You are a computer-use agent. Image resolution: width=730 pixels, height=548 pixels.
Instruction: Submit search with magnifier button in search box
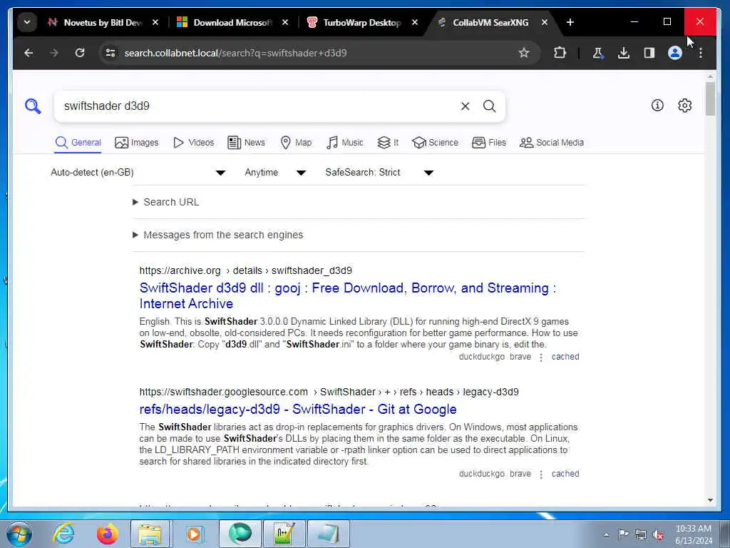[489, 106]
